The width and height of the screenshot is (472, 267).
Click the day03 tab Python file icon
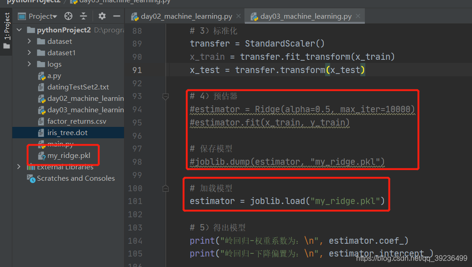[x=254, y=16]
